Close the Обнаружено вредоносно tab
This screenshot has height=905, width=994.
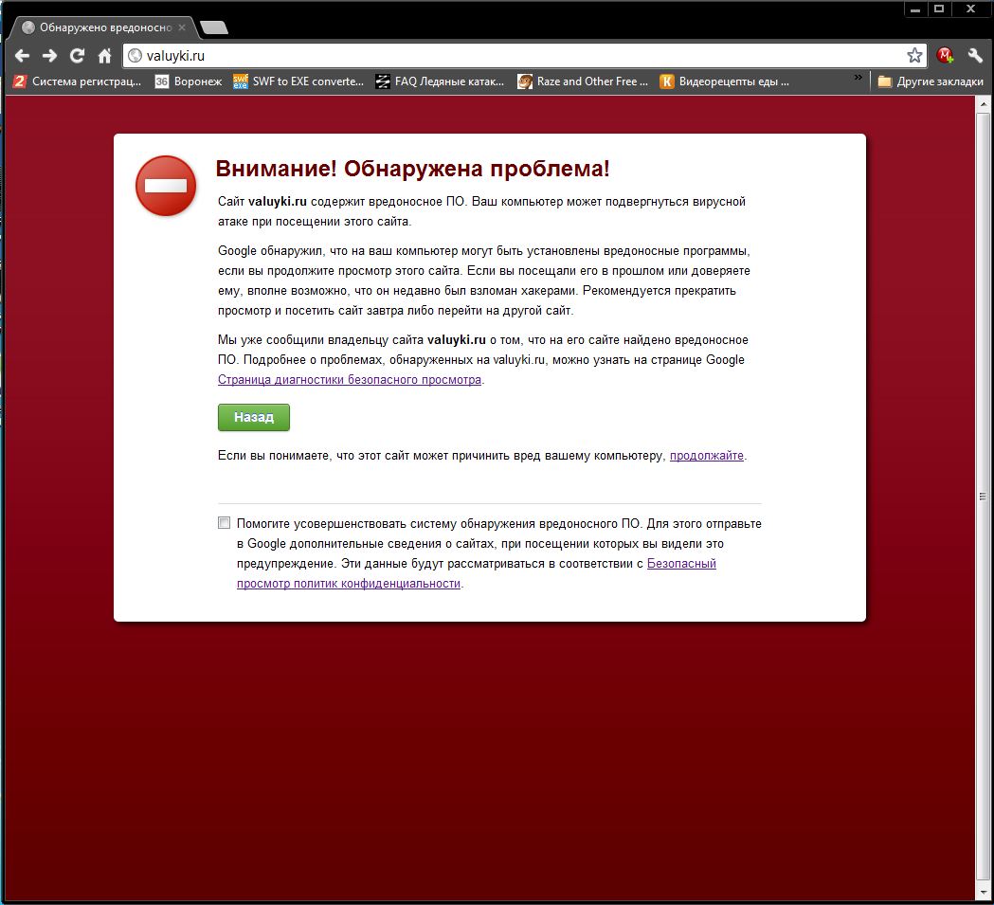(x=182, y=27)
